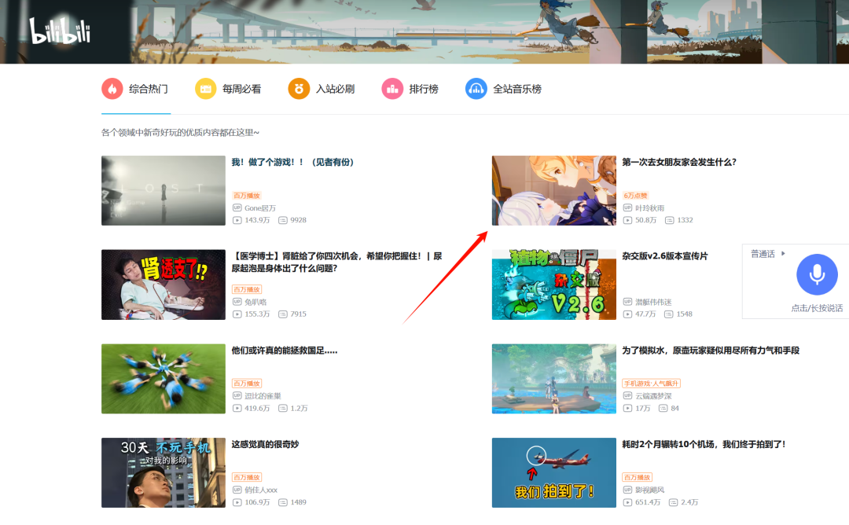
Task: Click the 植物僵尸杂交版 V2.6 thumbnail
Action: 554,285
